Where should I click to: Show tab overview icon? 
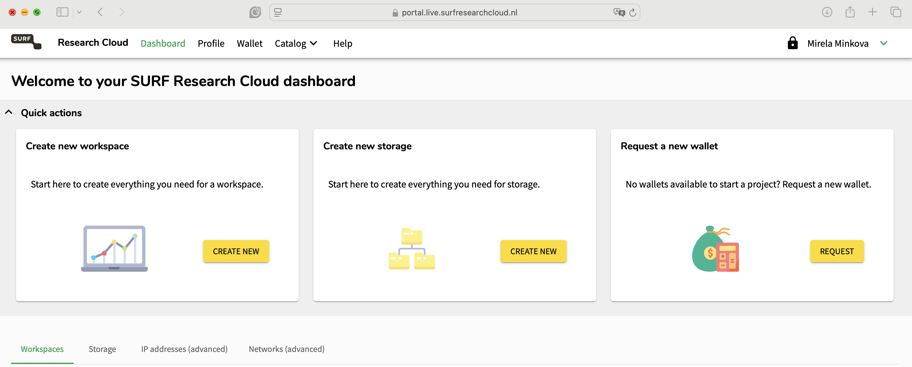pos(896,12)
